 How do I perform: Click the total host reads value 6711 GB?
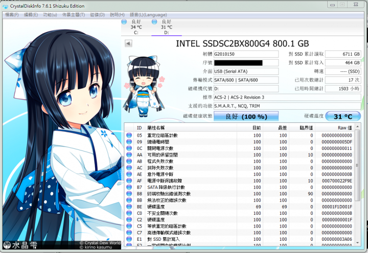tap(343, 54)
